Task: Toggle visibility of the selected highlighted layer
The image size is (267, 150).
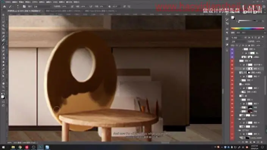Action: click(232, 69)
